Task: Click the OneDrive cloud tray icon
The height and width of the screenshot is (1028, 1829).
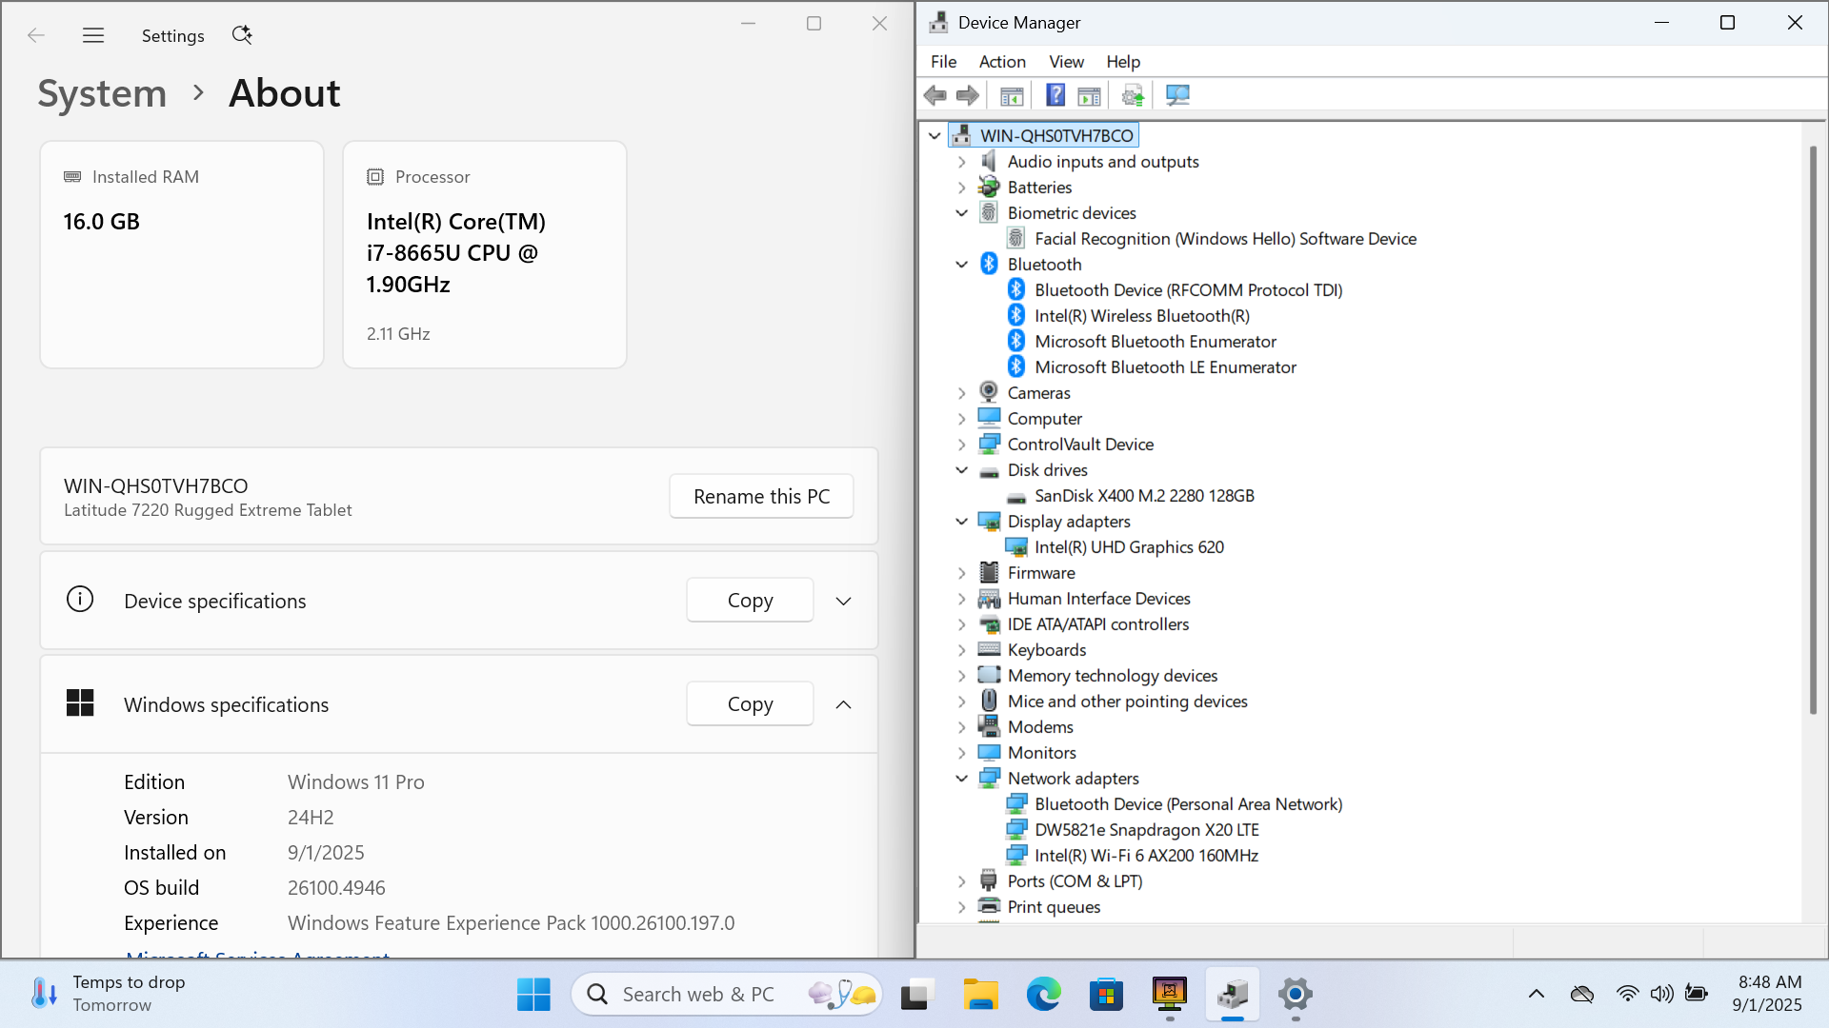Action: click(x=1582, y=995)
